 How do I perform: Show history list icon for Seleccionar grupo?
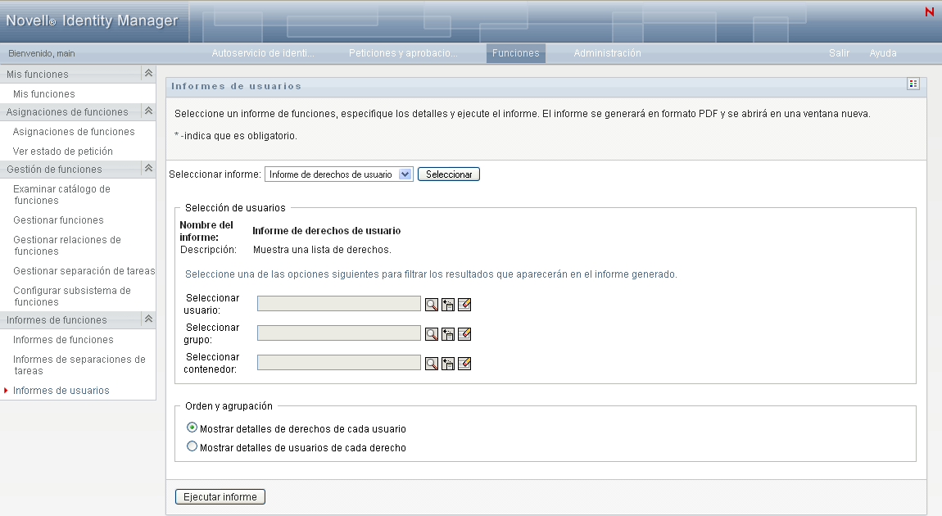click(447, 334)
